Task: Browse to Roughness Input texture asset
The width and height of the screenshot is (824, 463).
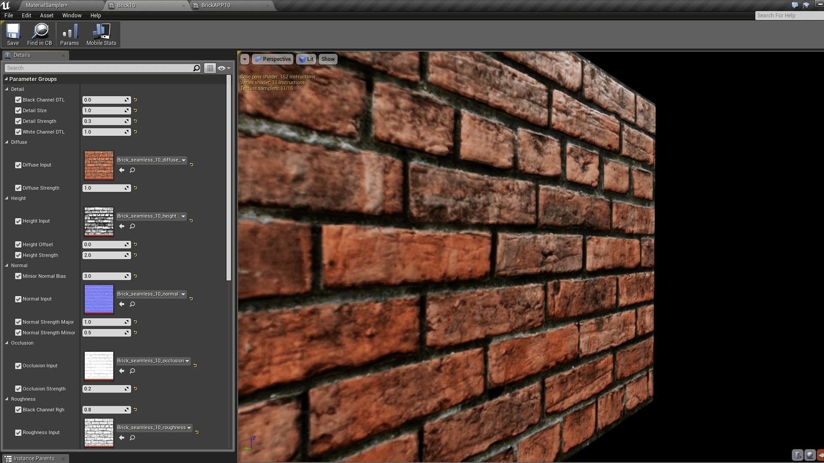Action: [132, 438]
